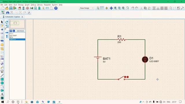Select SWITCH in the devices list
This screenshot has width=185, height=104.
tap(17, 39)
